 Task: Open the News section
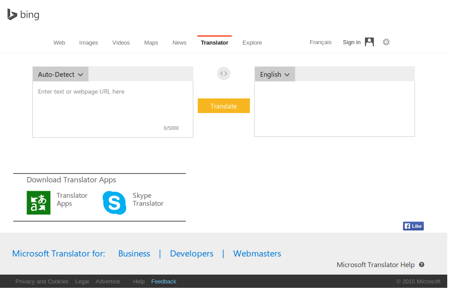179,42
